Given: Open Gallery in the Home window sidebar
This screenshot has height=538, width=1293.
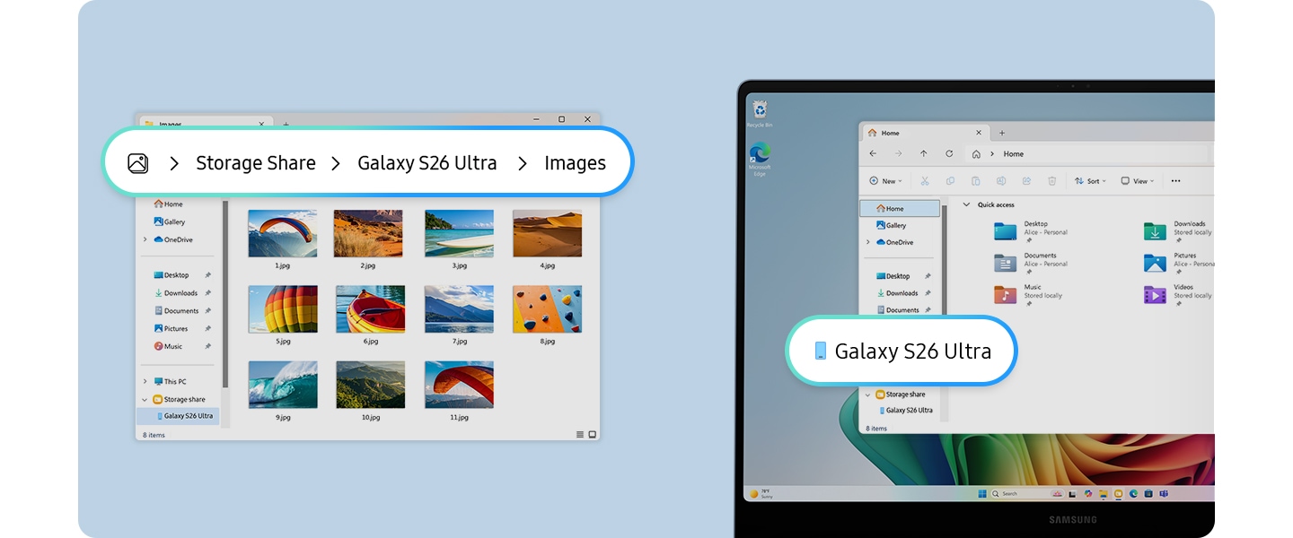Looking at the screenshot, I should pos(891,226).
